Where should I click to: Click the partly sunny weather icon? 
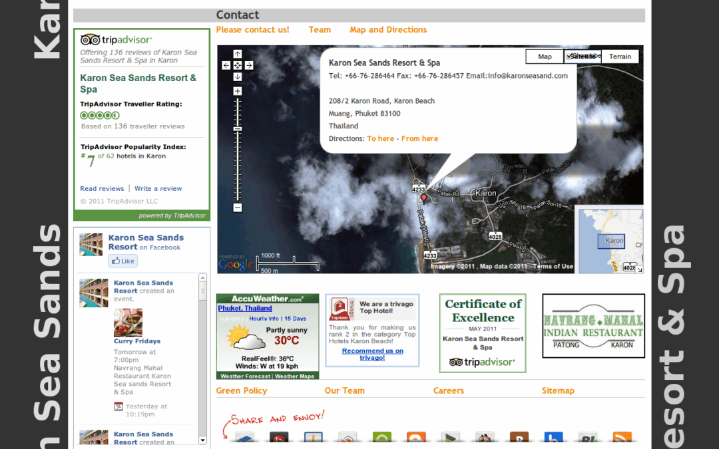tap(245, 338)
